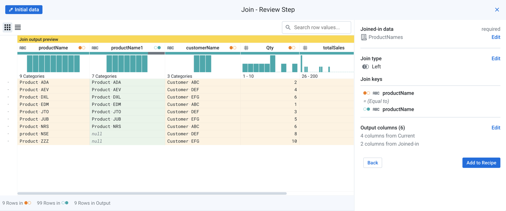Switch to list view layout
The image size is (506, 211).
(x=18, y=27)
